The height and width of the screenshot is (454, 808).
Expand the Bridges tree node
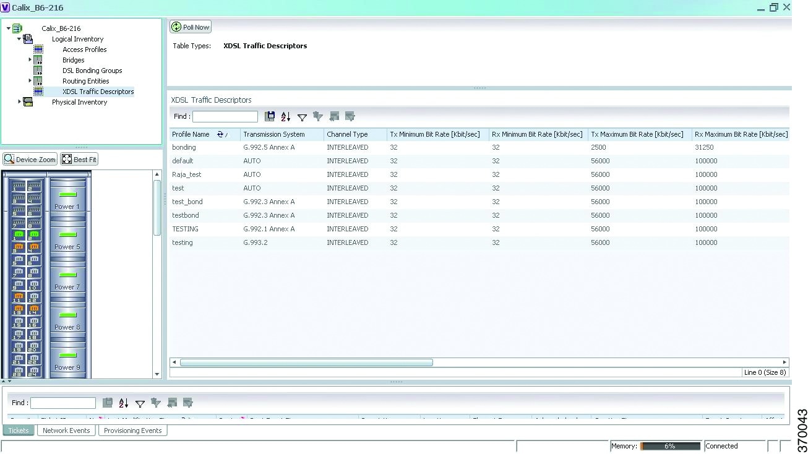pos(30,60)
